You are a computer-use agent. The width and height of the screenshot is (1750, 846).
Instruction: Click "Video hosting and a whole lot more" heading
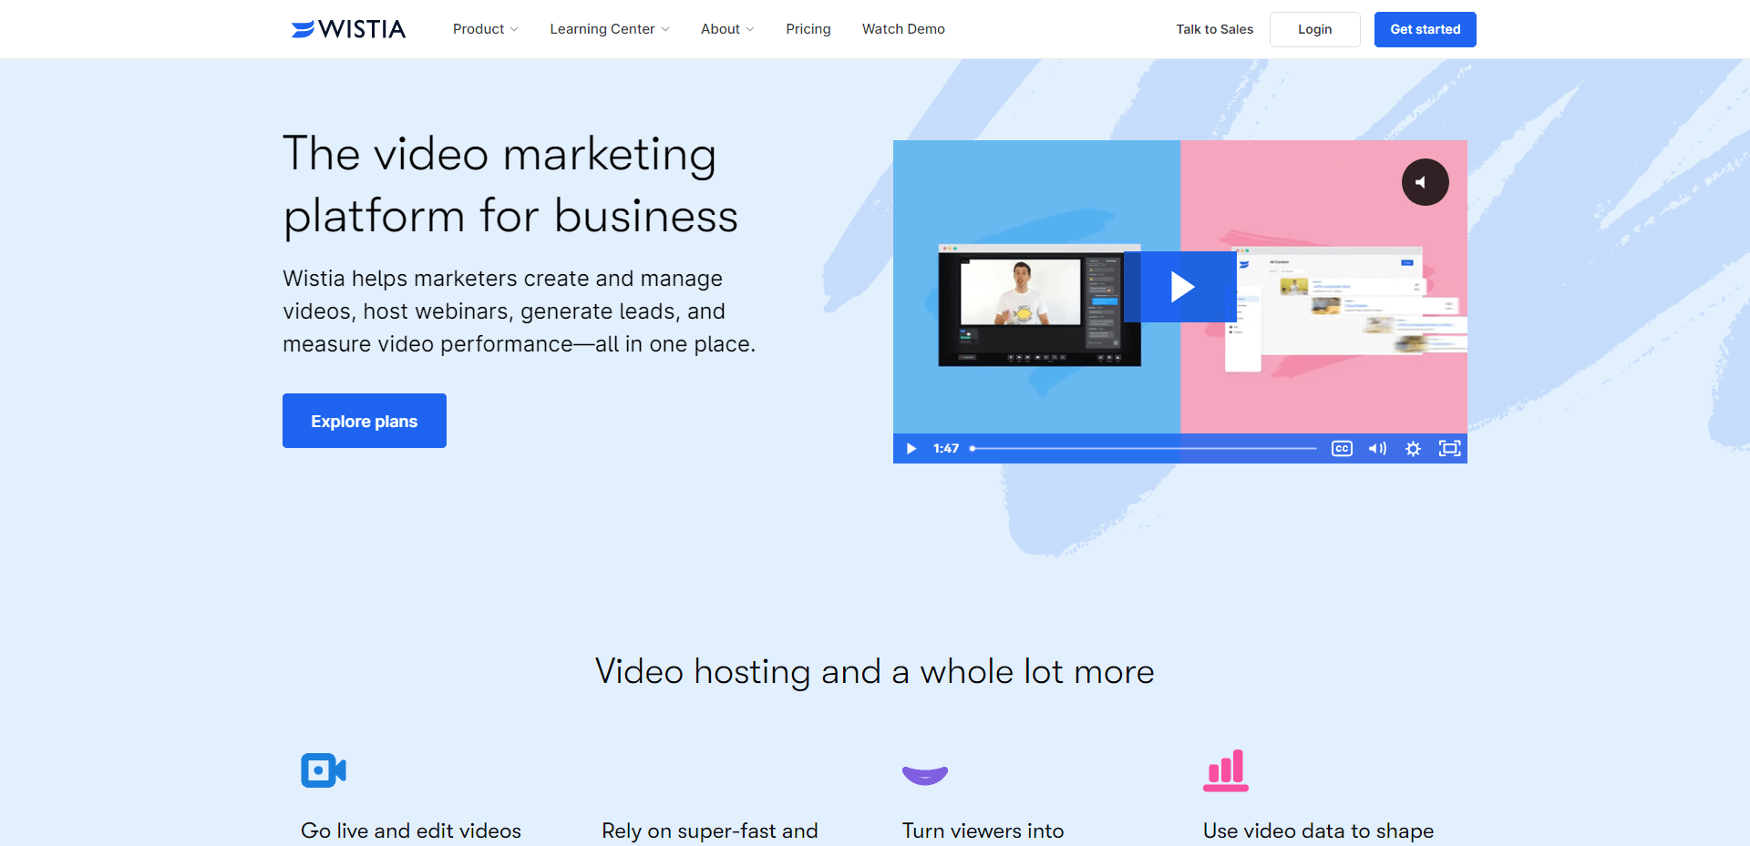[875, 672]
